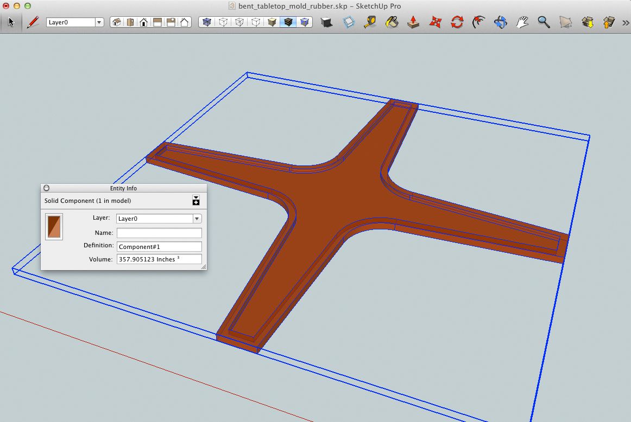Activate the Pan hand tool
This screenshot has height=422, width=631.
522,22
